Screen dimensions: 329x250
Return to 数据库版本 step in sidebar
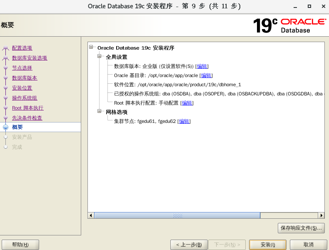click(x=25, y=78)
